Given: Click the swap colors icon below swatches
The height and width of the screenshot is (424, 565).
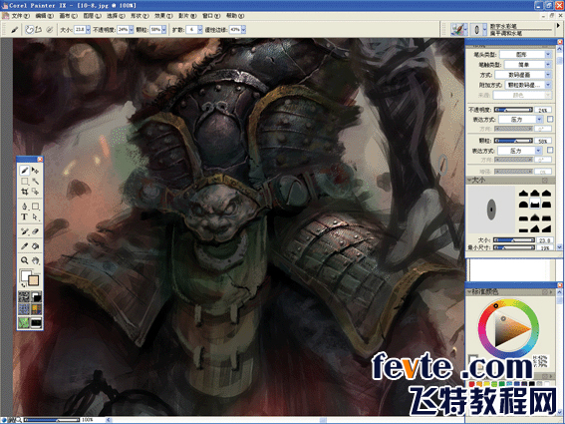Looking at the screenshot, I should 24,285.
